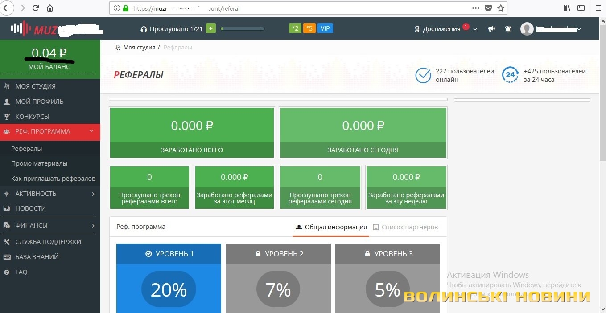The height and width of the screenshot is (313, 606).
Task: Click the blue VIP badge
Action: (x=325, y=28)
